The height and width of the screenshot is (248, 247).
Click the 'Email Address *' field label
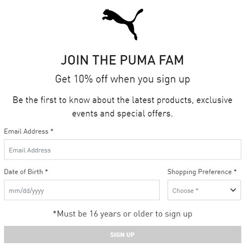click(29, 131)
